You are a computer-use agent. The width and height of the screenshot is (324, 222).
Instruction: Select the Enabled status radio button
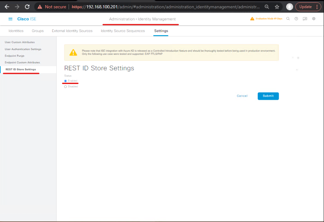pos(66,81)
